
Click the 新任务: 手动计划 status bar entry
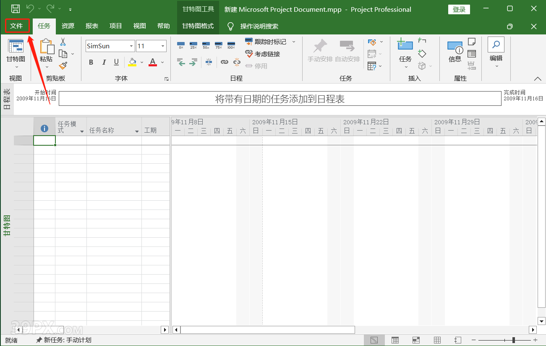click(x=64, y=340)
